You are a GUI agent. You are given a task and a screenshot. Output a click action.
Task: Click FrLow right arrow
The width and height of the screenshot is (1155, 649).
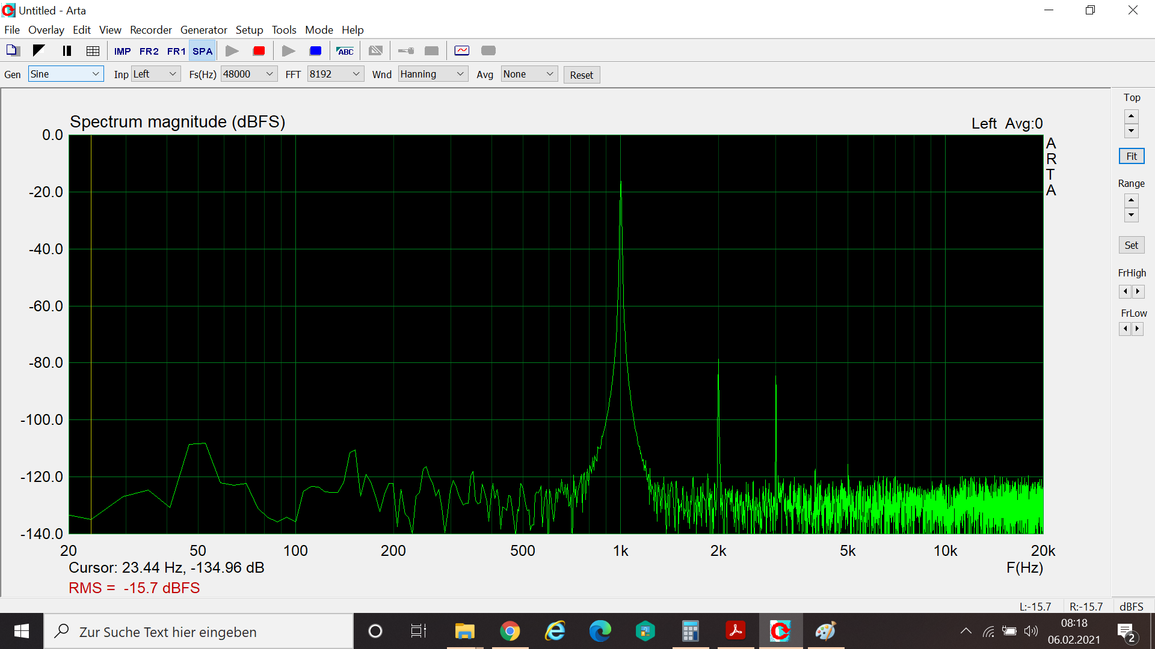(1138, 329)
